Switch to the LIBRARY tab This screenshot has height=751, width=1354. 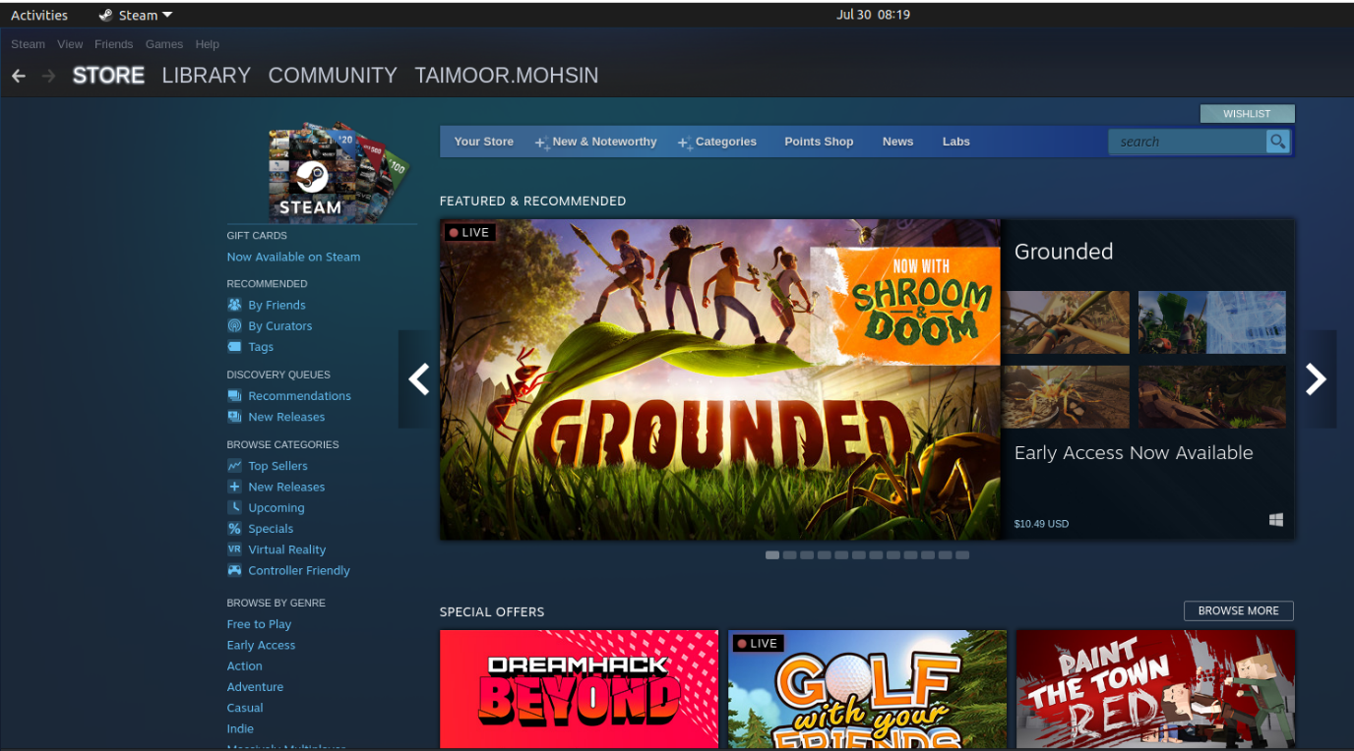tap(206, 75)
